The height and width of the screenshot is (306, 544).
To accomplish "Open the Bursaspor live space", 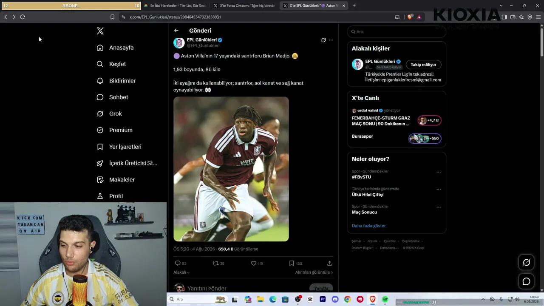I will pos(396,138).
